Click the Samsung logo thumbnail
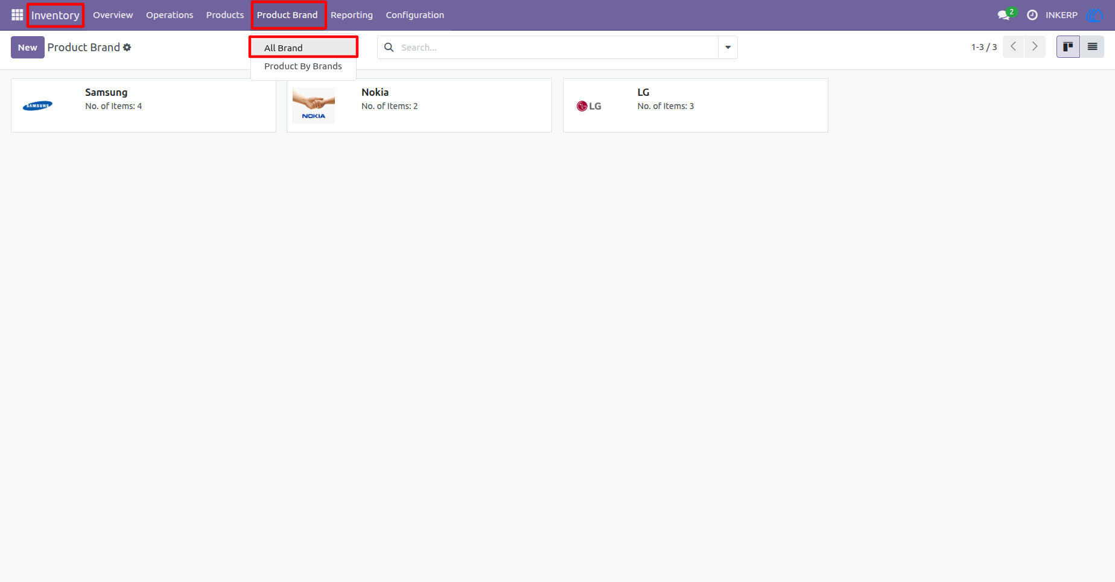 (x=37, y=106)
